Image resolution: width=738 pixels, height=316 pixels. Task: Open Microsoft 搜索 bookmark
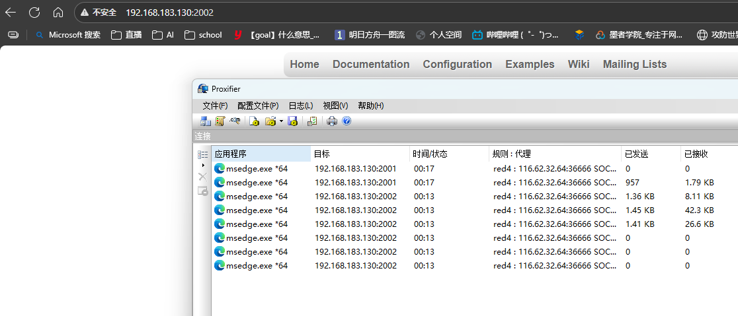[68, 35]
